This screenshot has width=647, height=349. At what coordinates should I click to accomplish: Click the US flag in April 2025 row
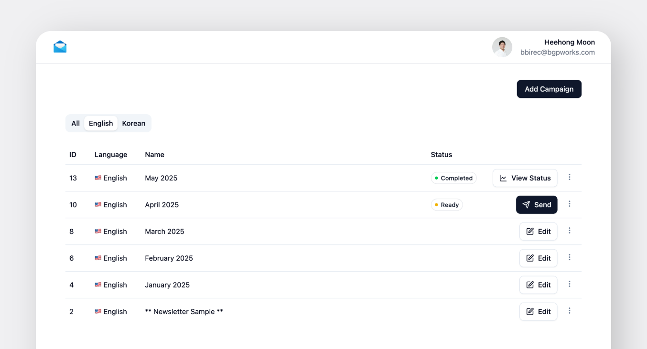[x=98, y=204]
